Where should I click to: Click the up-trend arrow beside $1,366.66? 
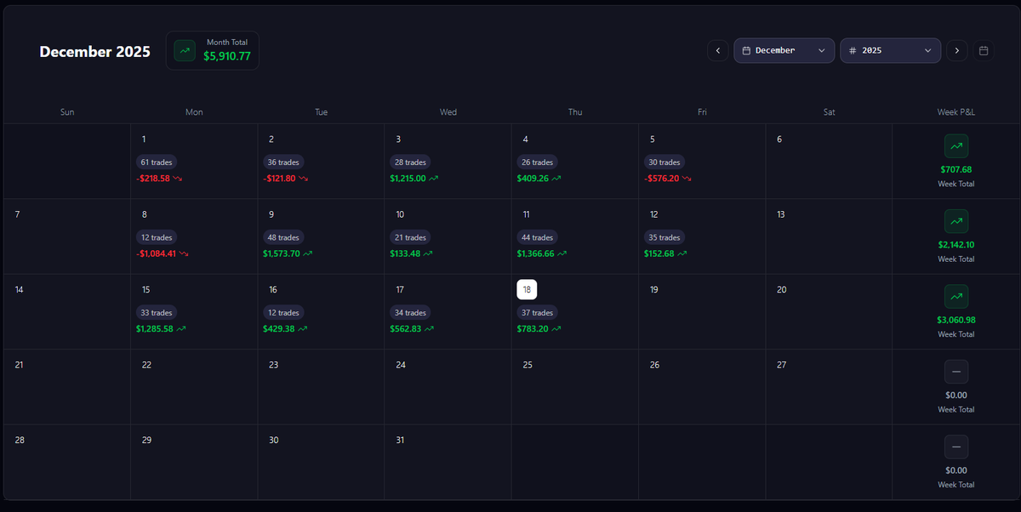pyautogui.click(x=562, y=253)
